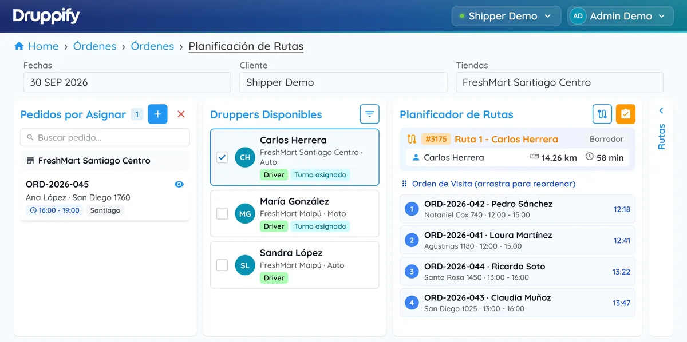This screenshot has height=342, width=687.
Task: Click the Rutas vertical tab label
Action: click(x=661, y=137)
